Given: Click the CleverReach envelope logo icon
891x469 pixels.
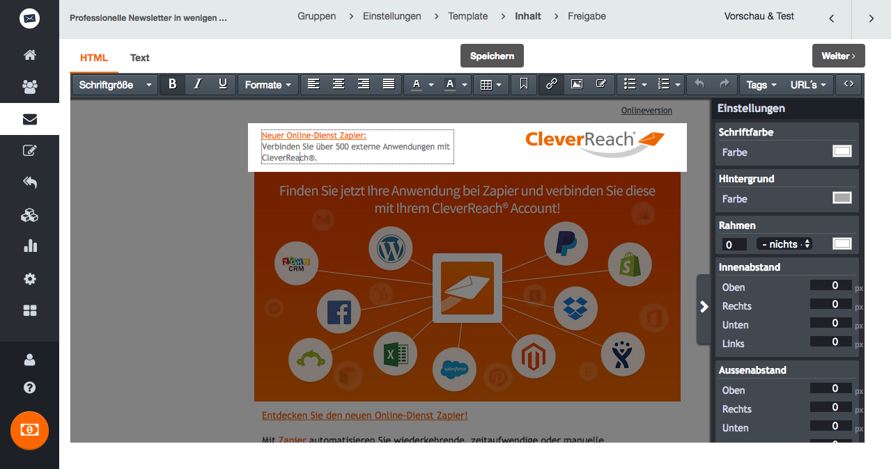Looking at the screenshot, I should point(29,19).
